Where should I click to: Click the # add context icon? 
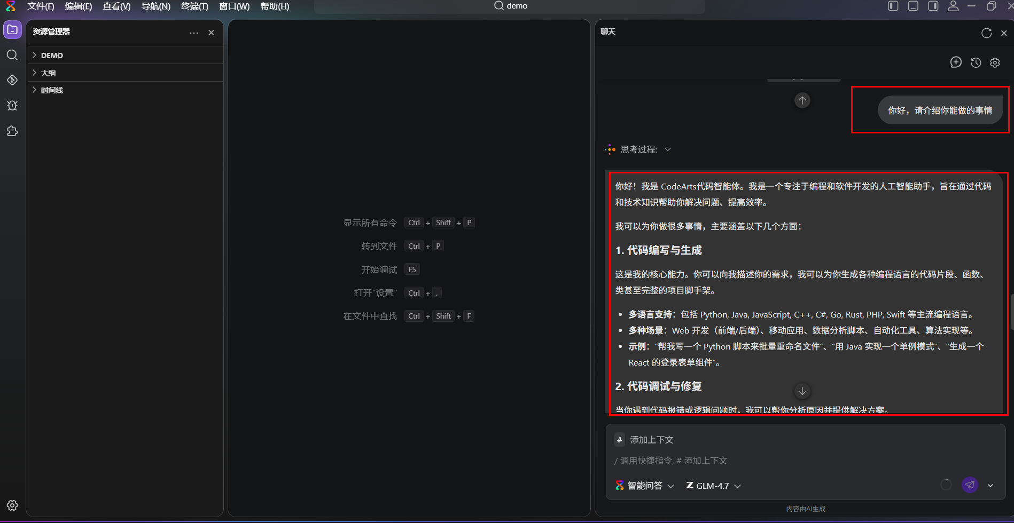pos(620,440)
